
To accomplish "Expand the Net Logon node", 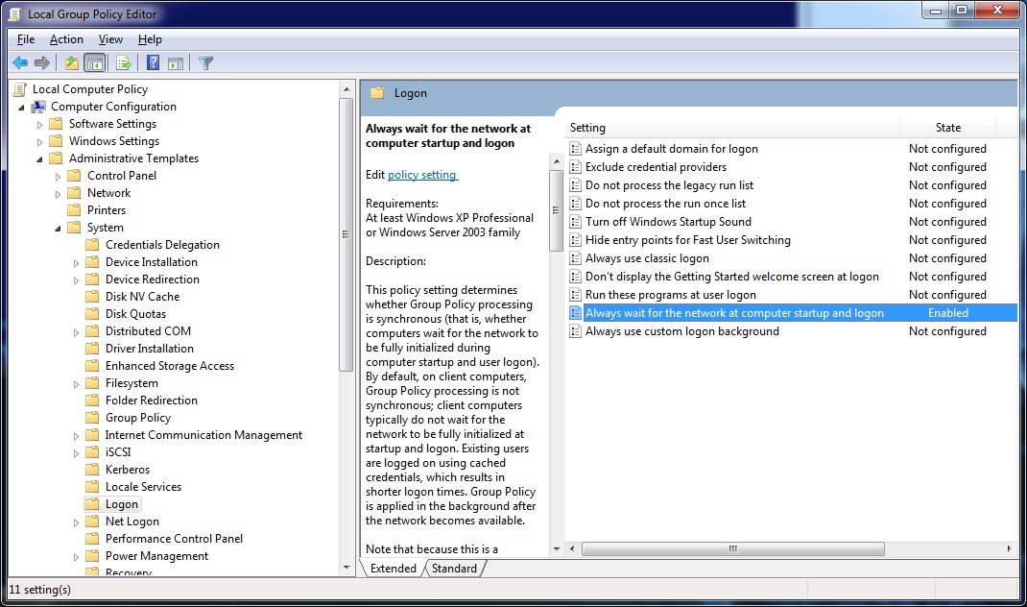I will 76,522.
